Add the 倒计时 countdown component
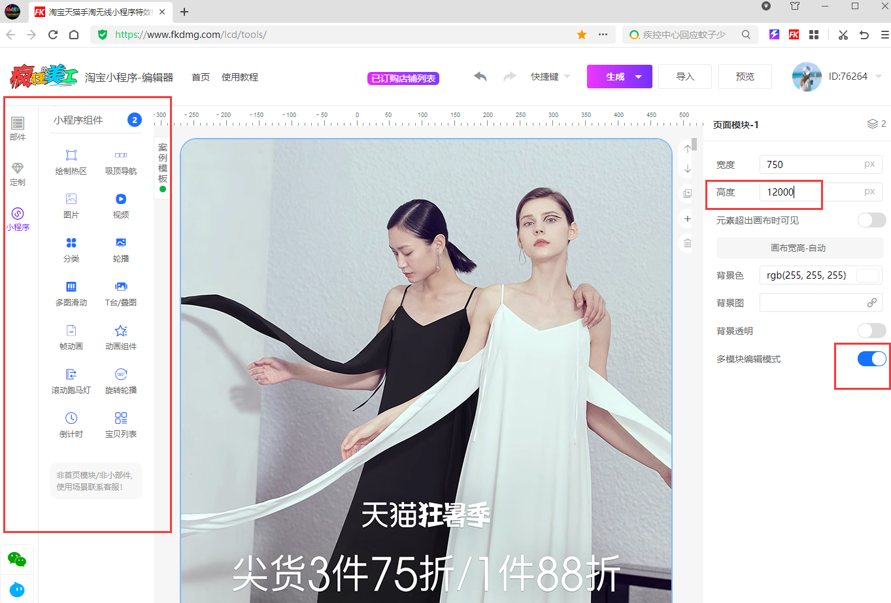 [71, 424]
